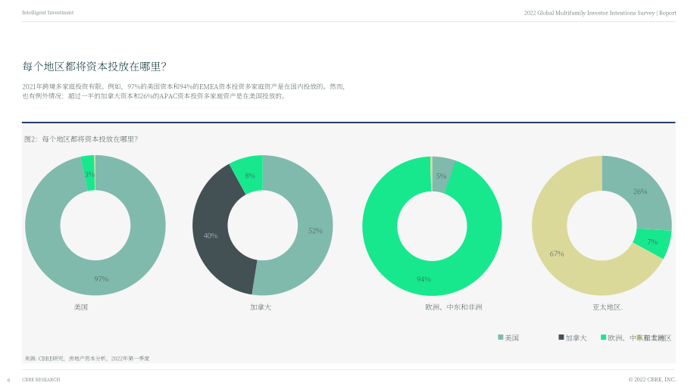The image size is (697, 392).
Task: Click the 欧洲、中东和非洲 chart label
Action: (453, 306)
